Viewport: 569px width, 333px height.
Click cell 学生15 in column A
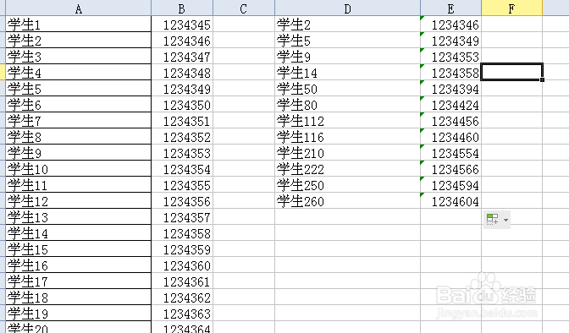click(x=79, y=248)
